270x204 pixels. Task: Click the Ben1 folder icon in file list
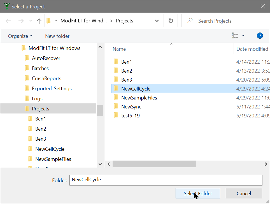pos(116,62)
